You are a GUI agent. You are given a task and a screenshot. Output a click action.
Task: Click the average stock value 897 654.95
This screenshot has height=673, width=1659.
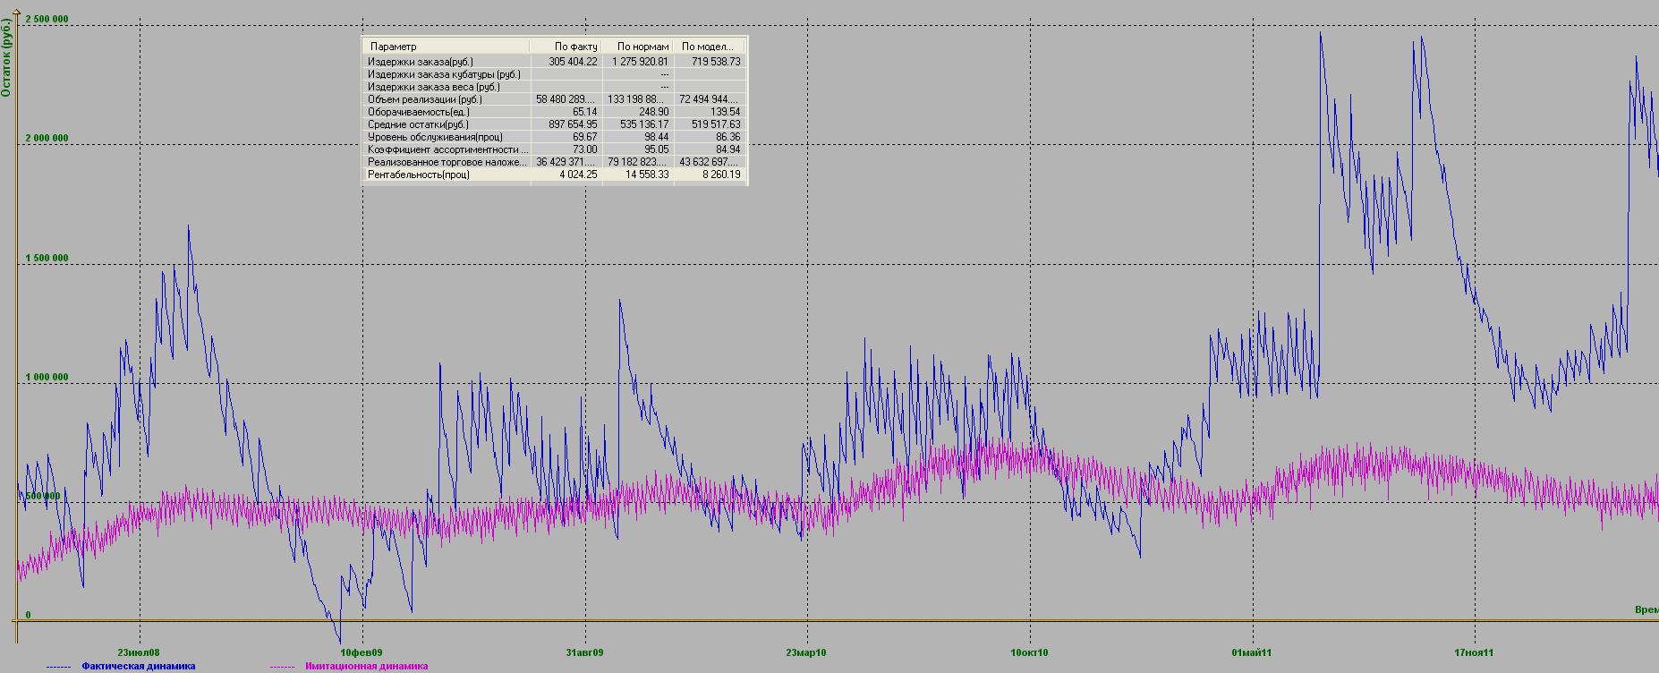(573, 124)
